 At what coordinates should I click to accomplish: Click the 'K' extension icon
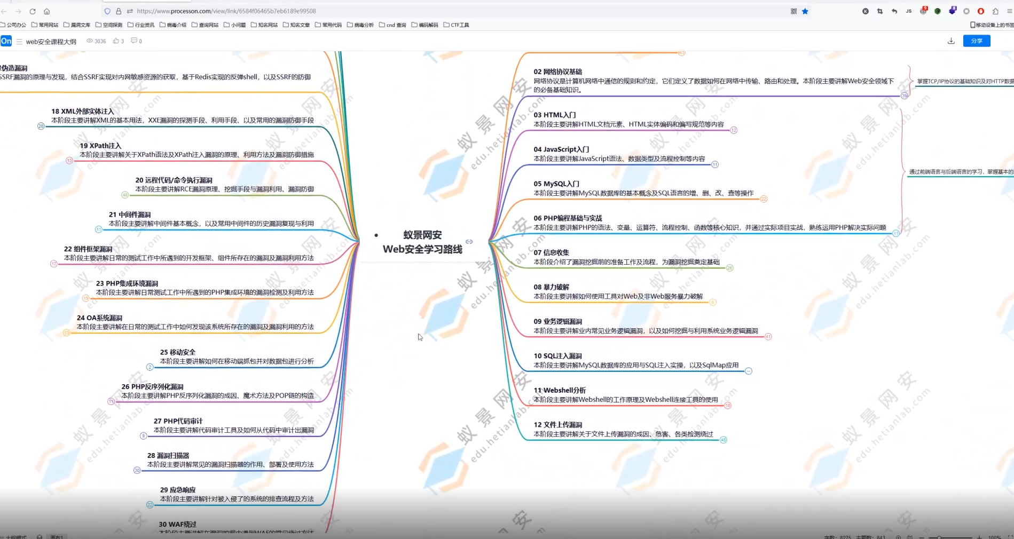(x=866, y=11)
